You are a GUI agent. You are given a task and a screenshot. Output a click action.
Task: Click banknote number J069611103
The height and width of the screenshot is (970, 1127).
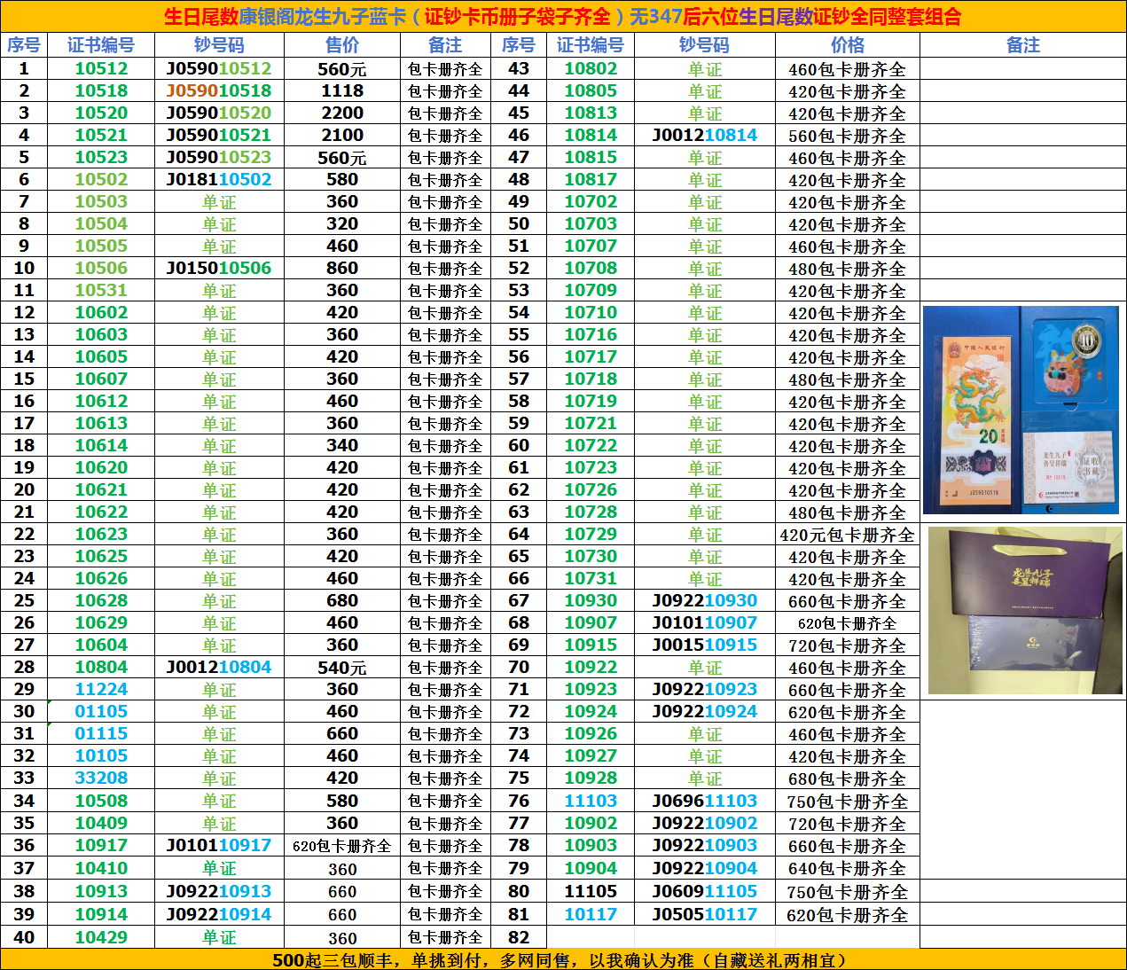(x=704, y=801)
